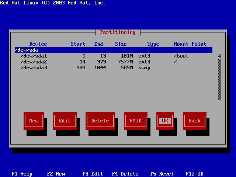Click the F12-OK shortcut label
The image size is (236, 177).
[194, 174]
